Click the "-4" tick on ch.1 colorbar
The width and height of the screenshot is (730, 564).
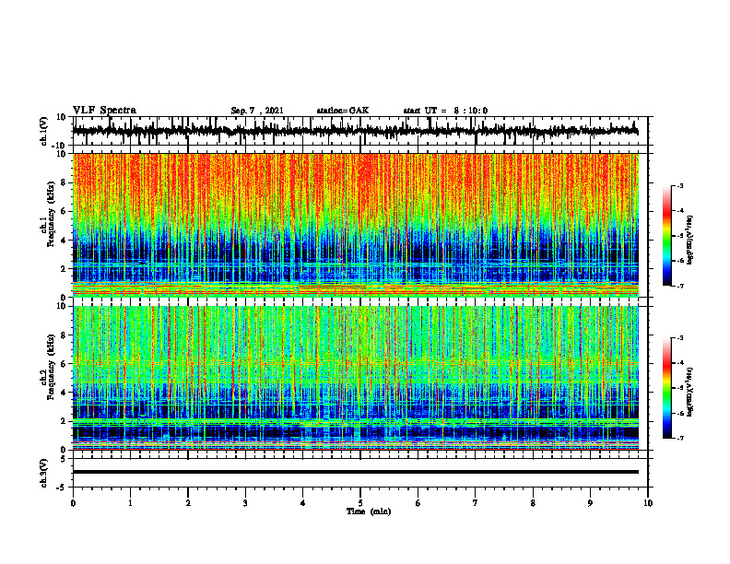pyautogui.click(x=679, y=211)
